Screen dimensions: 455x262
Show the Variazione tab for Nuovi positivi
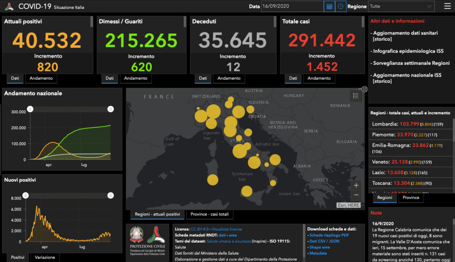45,258
